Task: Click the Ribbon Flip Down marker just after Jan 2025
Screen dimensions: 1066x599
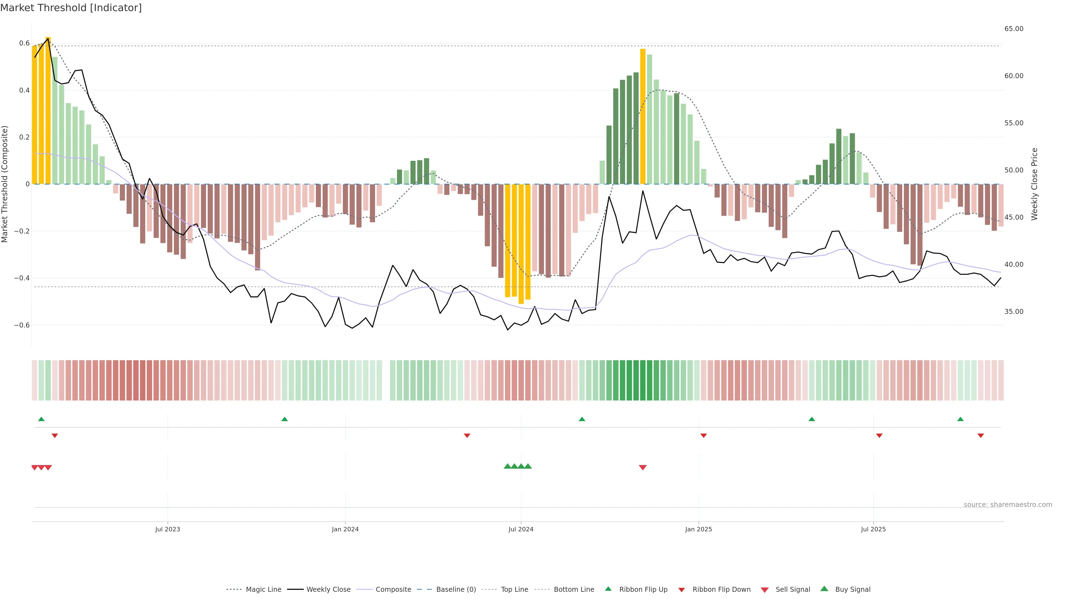Action: pyautogui.click(x=703, y=436)
